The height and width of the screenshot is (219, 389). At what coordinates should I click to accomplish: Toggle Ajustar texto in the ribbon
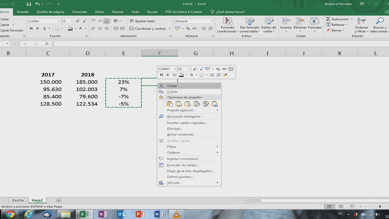(x=142, y=21)
